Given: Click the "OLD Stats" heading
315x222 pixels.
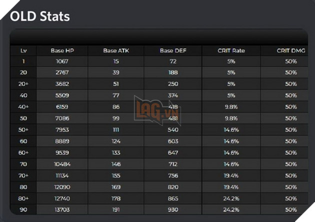Looking at the screenshot, I should click(x=40, y=16).
